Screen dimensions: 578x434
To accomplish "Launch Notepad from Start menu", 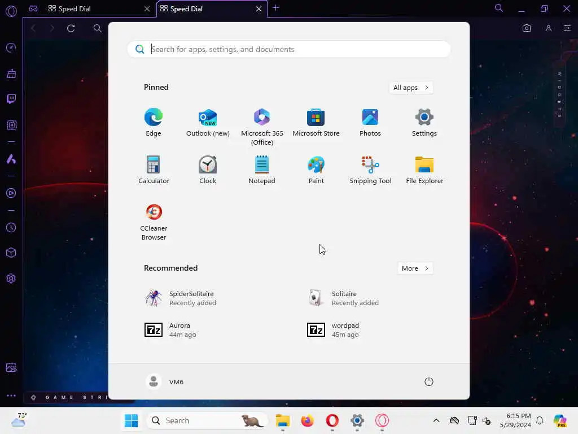I will point(262,170).
